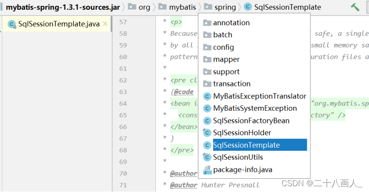
Task: Click the MyBatisExceptionTranslator class icon
Action: (207, 96)
